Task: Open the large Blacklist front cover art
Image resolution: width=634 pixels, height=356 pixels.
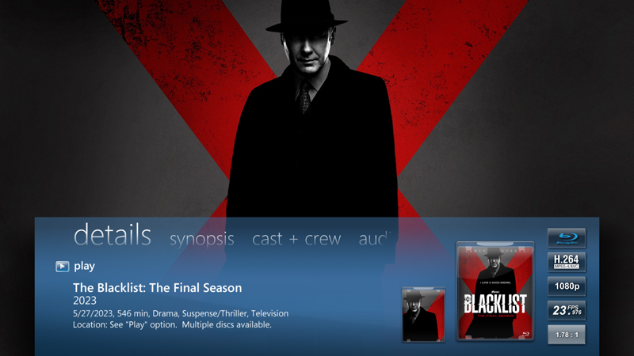Action: 495,291
